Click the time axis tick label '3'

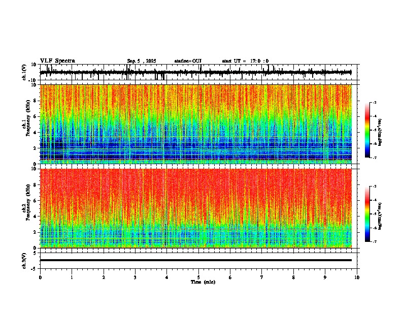tap(135, 277)
